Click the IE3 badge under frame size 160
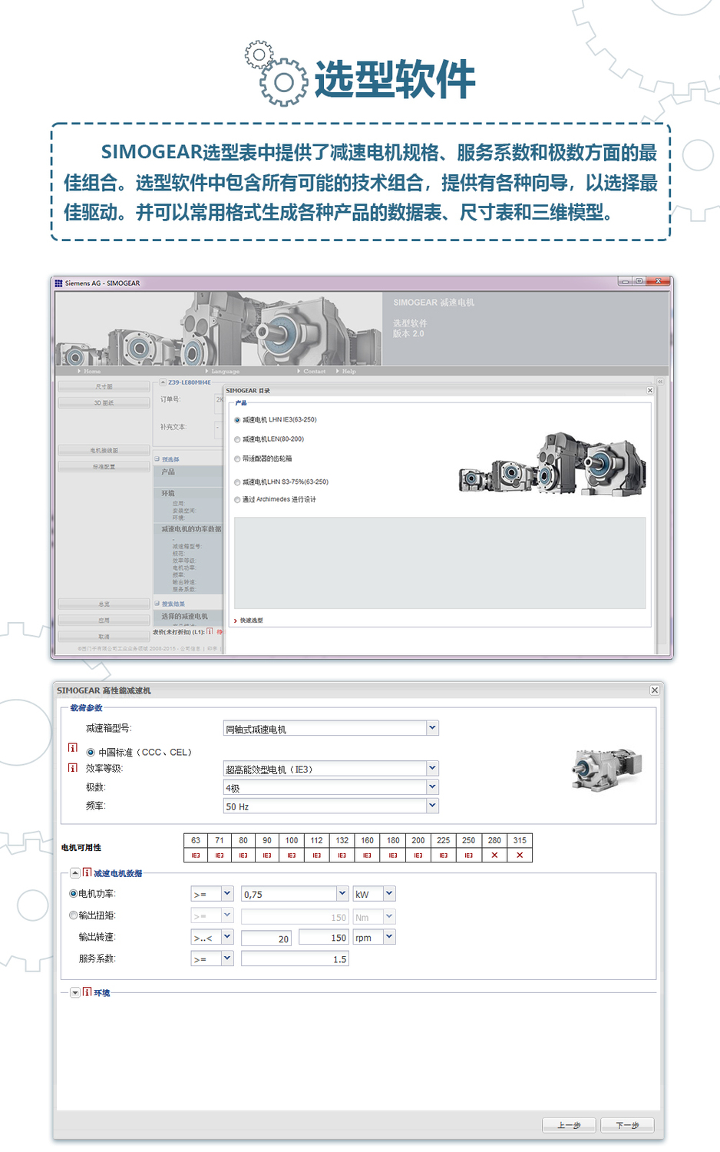 (x=368, y=855)
